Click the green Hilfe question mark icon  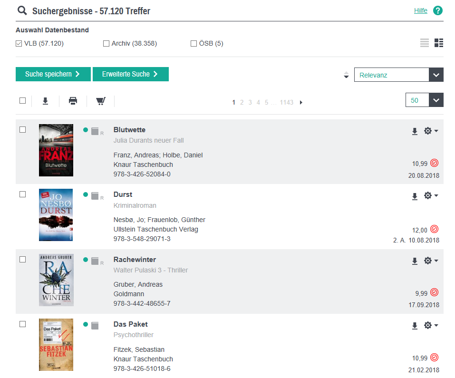(438, 10)
